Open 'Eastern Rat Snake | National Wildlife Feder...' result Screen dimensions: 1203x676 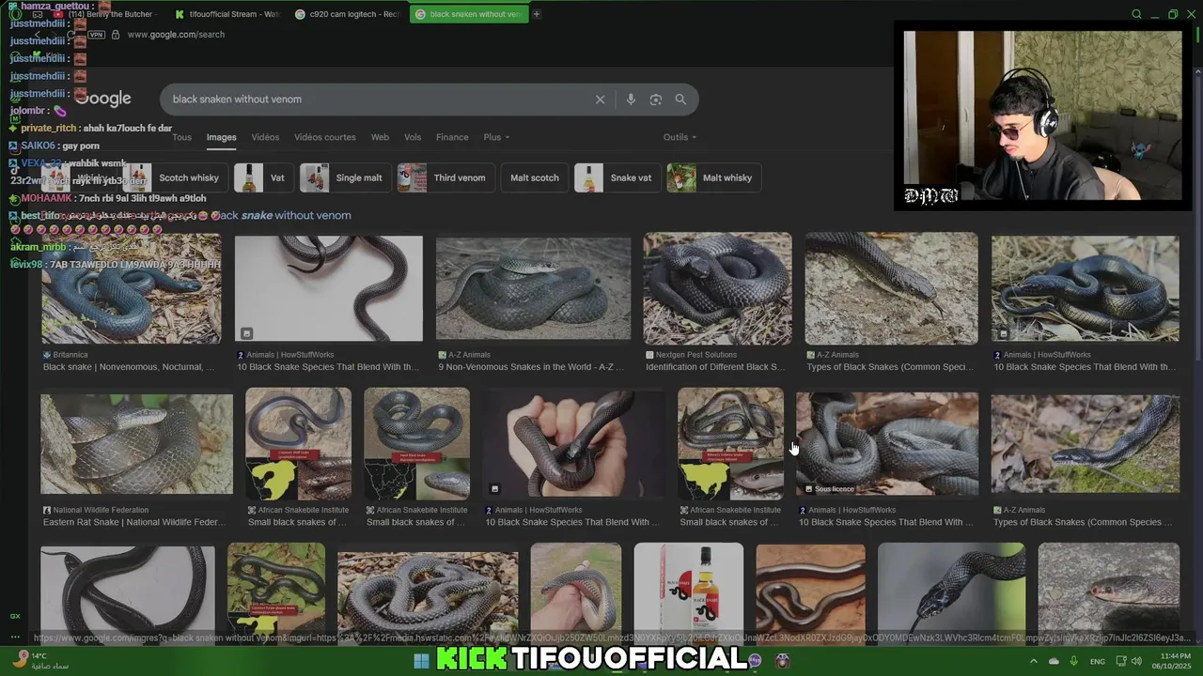[x=134, y=522]
